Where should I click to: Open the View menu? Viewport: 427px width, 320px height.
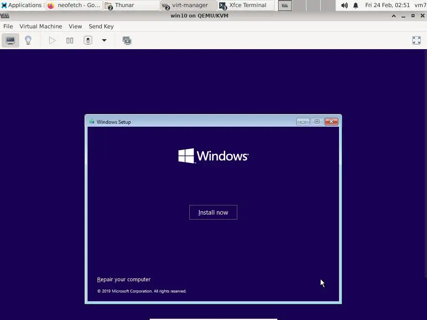coord(75,26)
